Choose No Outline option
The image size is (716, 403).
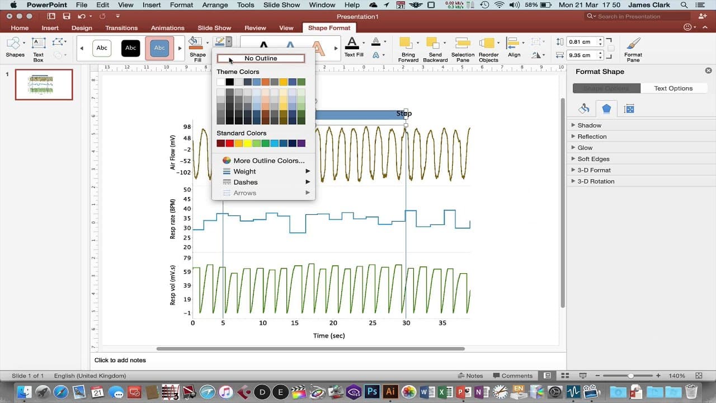[261, 58]
